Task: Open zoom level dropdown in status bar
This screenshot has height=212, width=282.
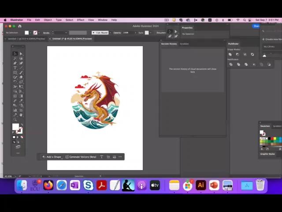Action: [15, 176]
